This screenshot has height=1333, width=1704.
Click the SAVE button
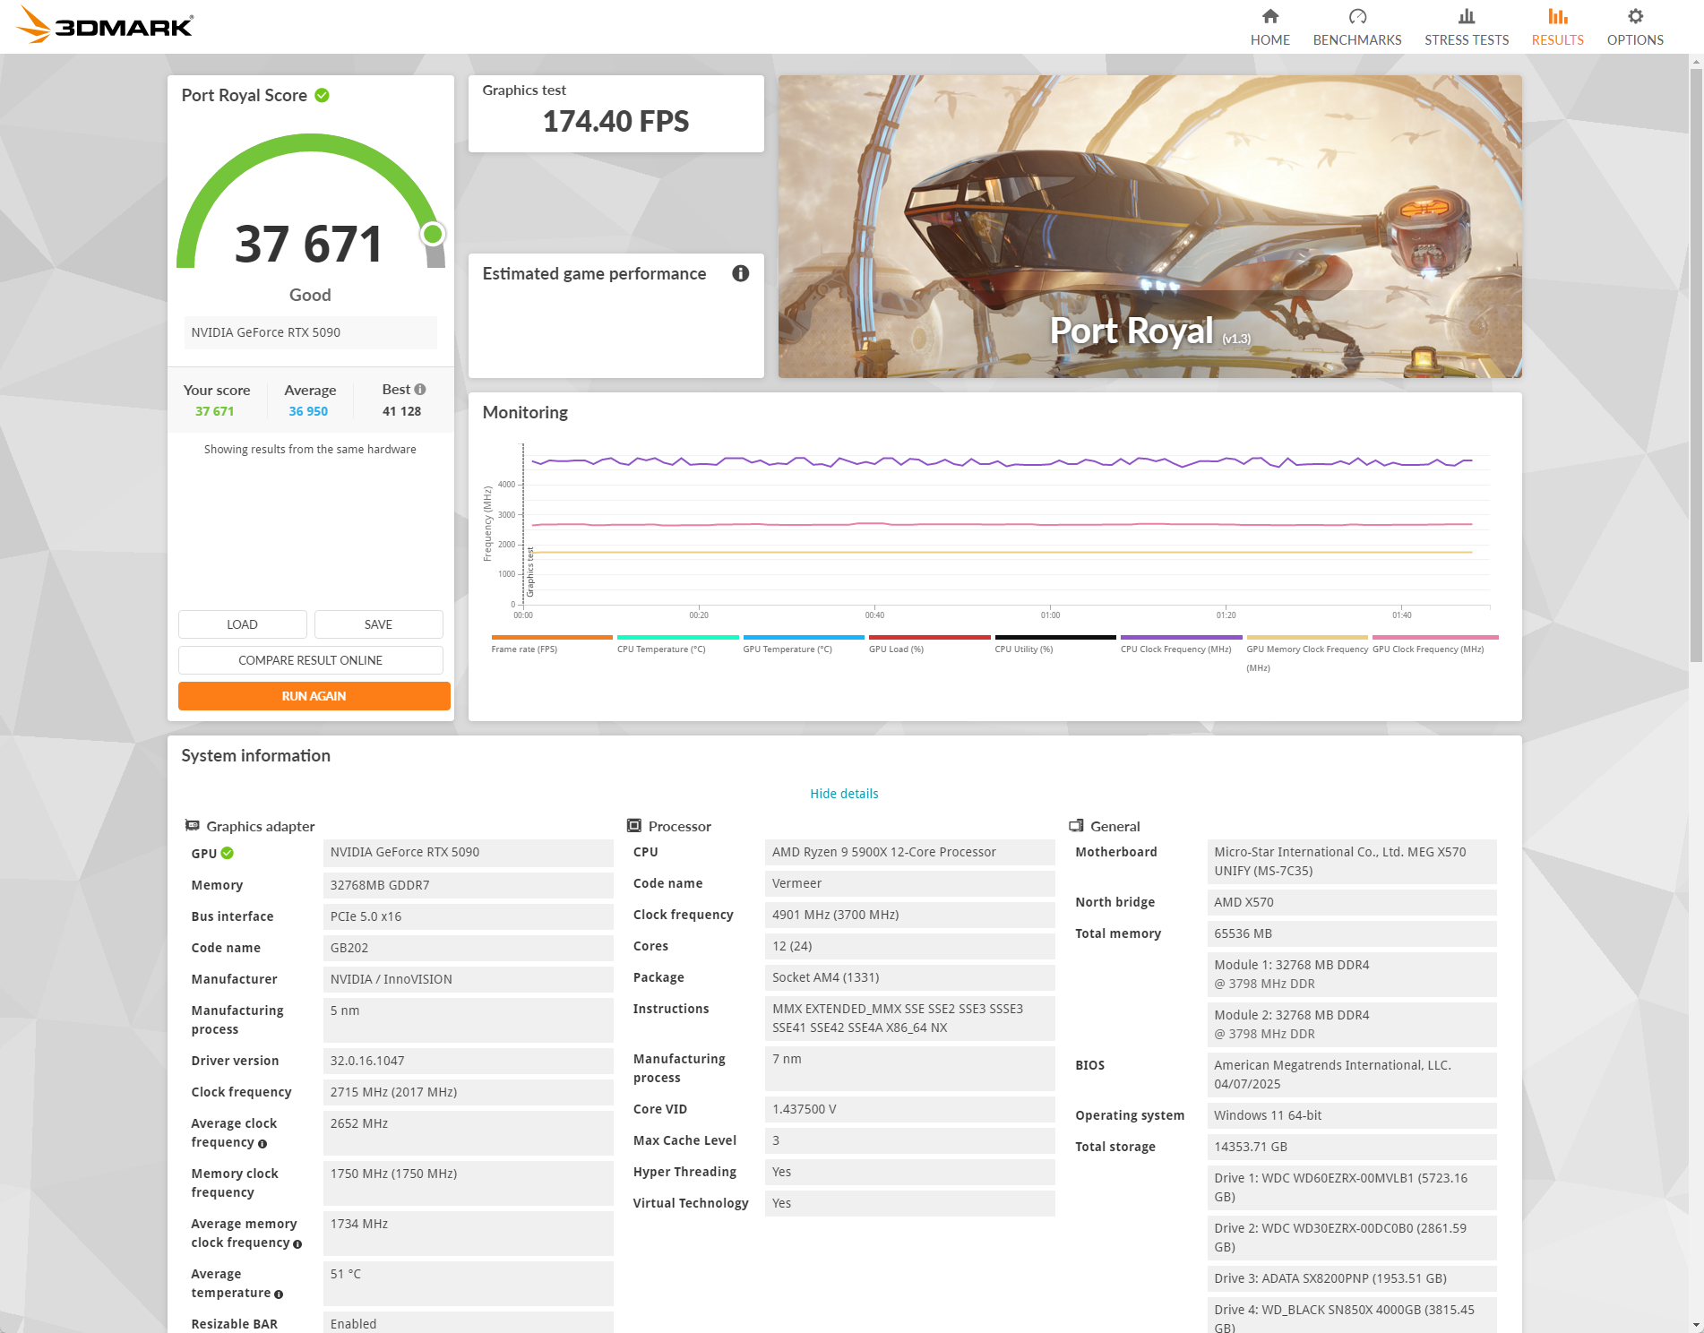378,624
